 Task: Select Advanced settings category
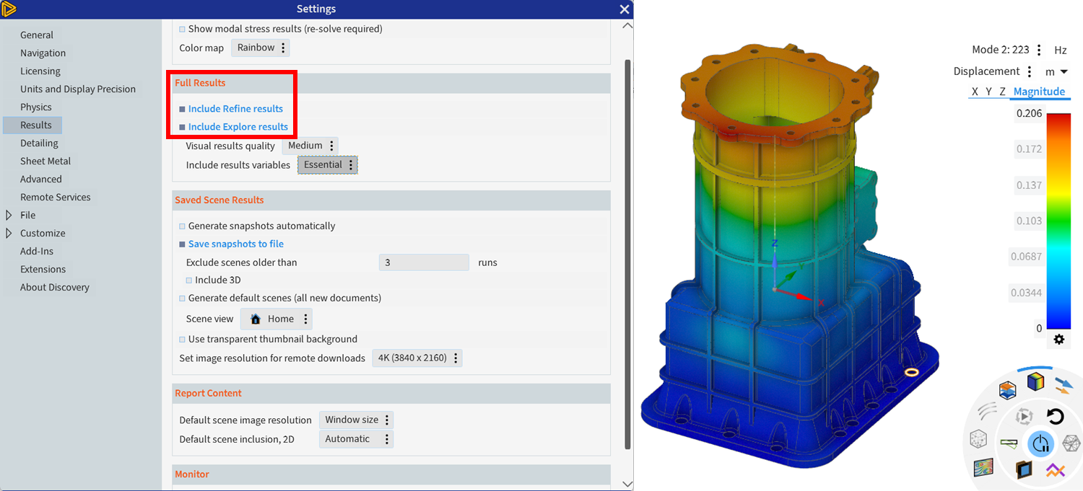(x=41, y=179)
